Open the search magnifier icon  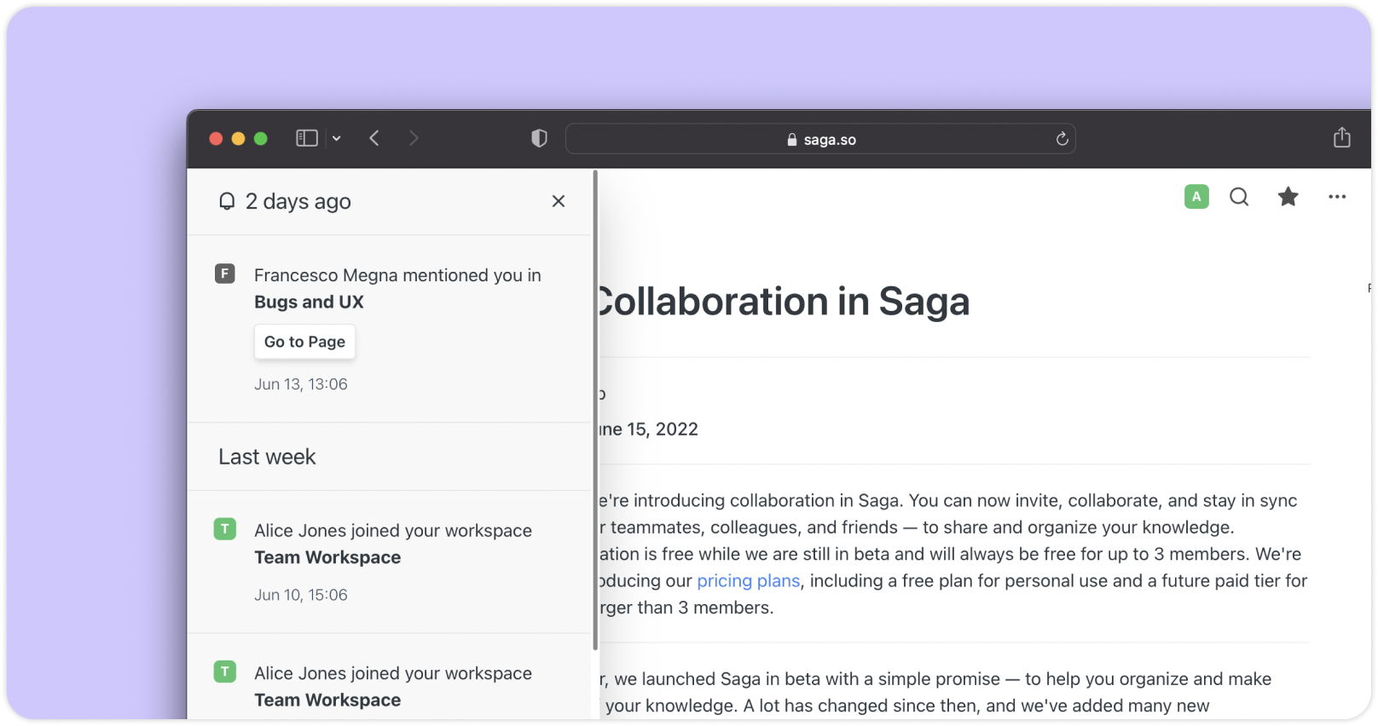[1239, 197]
